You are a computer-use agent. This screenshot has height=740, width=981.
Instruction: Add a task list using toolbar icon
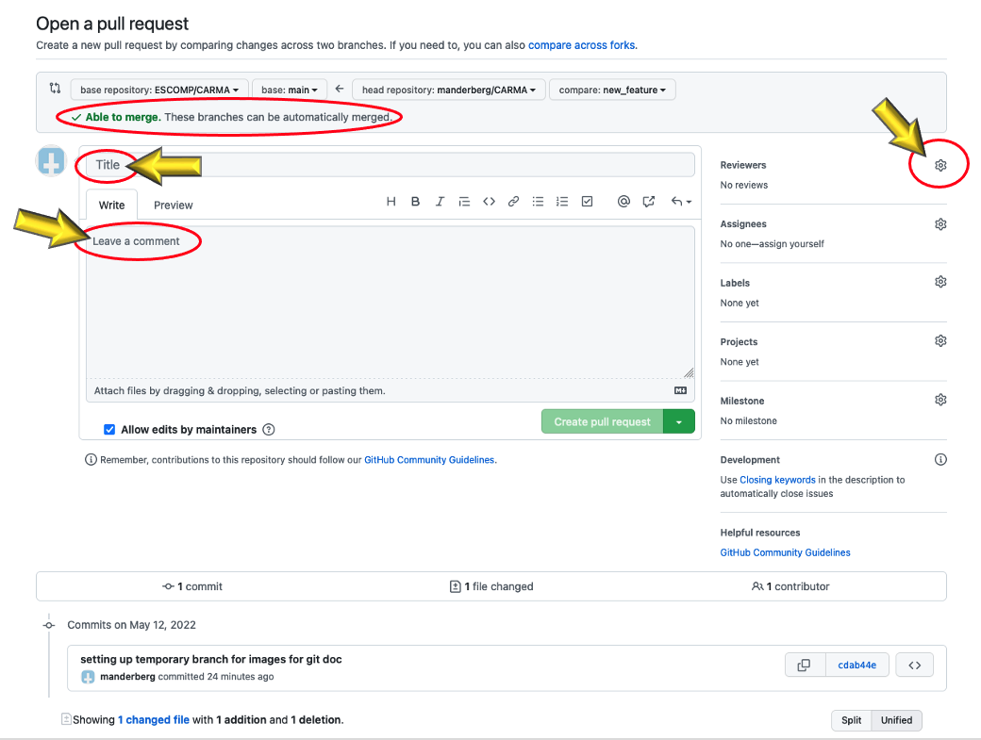coord(587,202)
